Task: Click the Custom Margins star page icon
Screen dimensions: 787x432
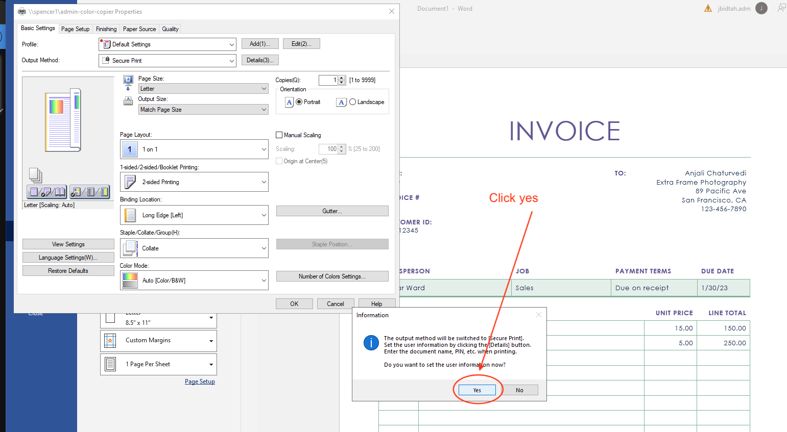Action: pos(110,341)
